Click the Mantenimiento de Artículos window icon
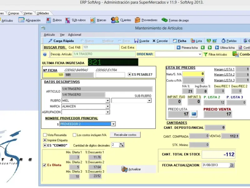Image resolution: width=250 pixels, height=188 pixels. click(43, 28)
